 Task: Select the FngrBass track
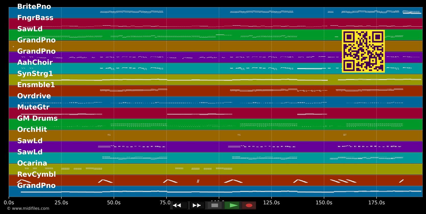[35, 18]
